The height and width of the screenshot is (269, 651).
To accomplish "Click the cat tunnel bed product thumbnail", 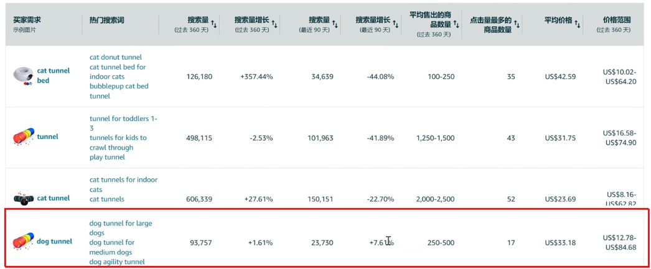I will [23, 76].
